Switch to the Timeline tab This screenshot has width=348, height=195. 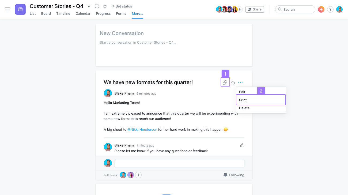coord(63,13)
